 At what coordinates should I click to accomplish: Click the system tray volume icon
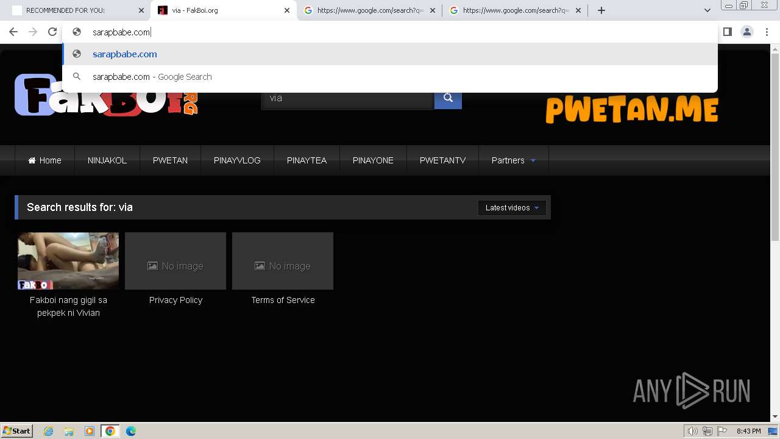coord(693,431)
